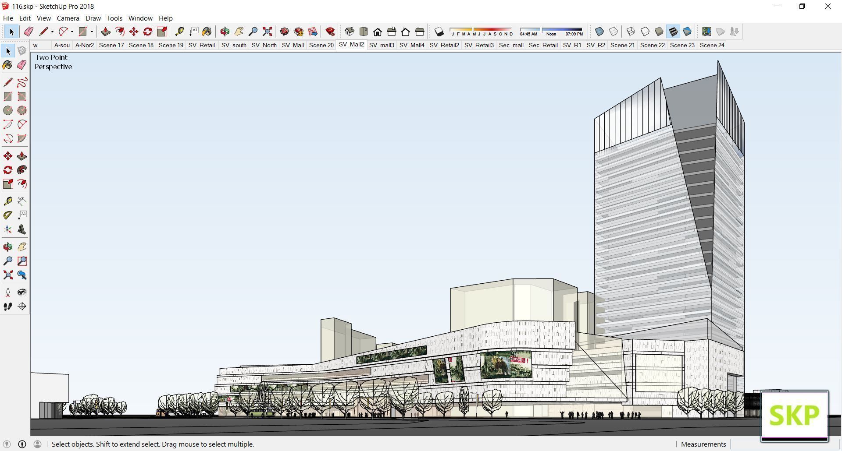
Task: Expand the Line tool dropdown arrow
Action: (52, 32)
